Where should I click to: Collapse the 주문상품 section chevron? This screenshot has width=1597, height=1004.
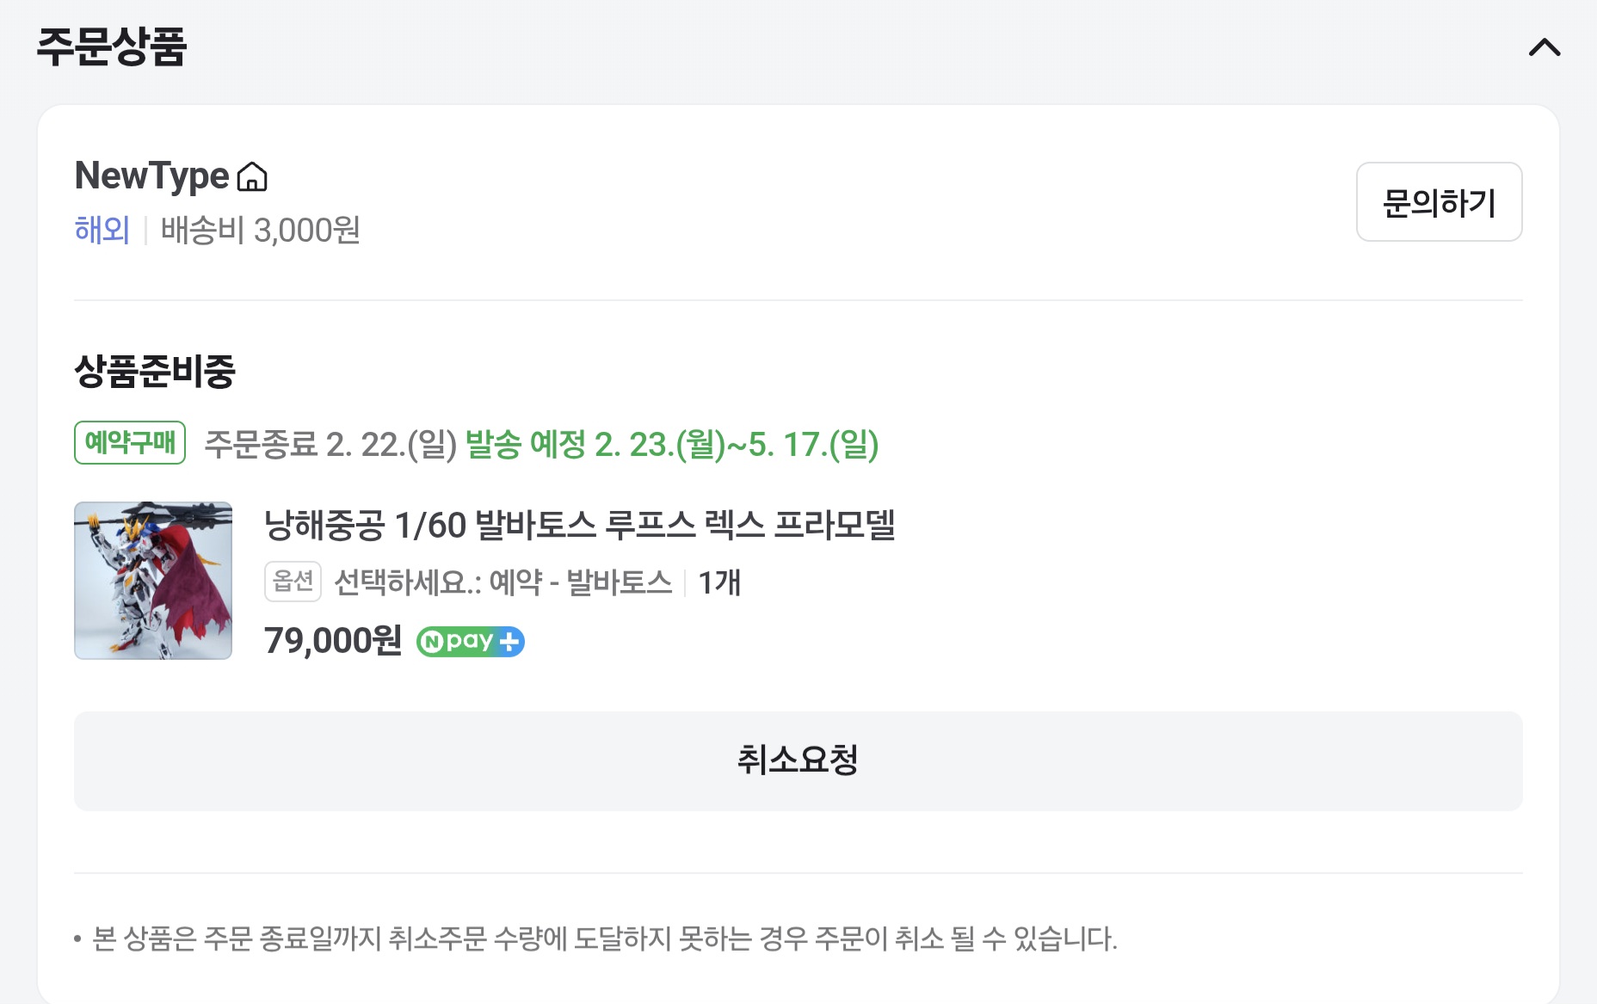pyautogui.click(x=1544, y=47)
